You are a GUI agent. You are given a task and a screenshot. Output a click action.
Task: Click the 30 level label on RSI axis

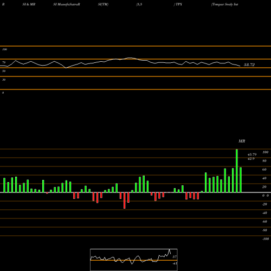4,80
